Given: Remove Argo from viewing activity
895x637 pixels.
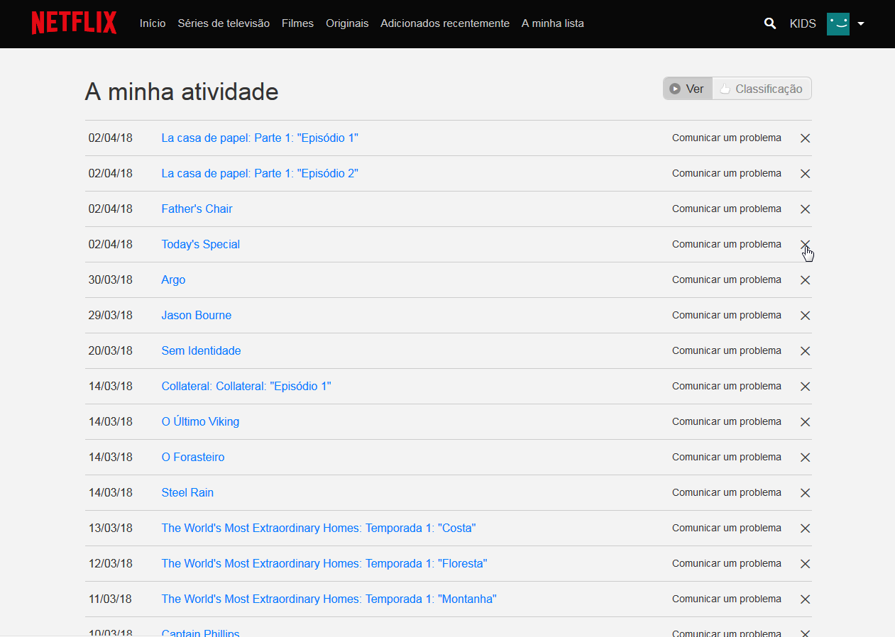Looking at the screenshot, I should 805,280.
